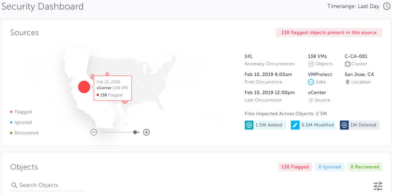Viewport: 393px width, 194px height.
Task: Click the zoom out minus icon
Action: pyautogui.click(x=94, y=132)
